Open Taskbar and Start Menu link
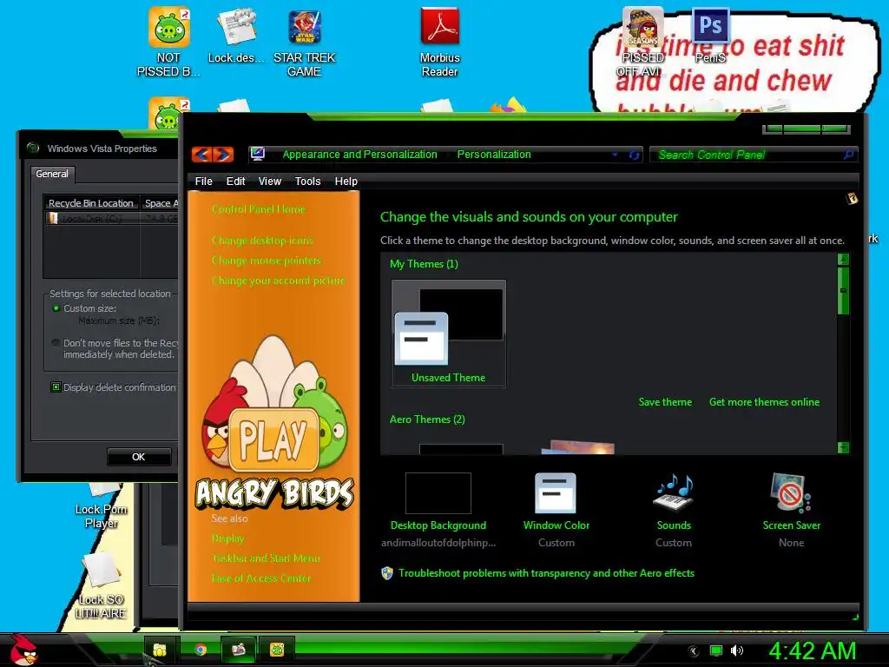This screenshot has width=889, height=667. click(266, 558)
